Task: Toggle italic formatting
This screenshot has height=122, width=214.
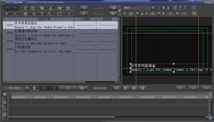Action: click(159, 8)
